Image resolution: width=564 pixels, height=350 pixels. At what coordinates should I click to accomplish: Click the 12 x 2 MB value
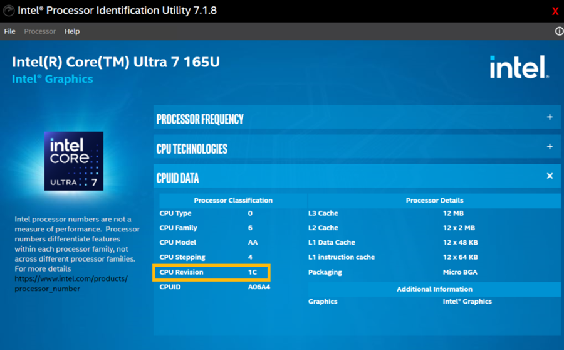tap(459, 228)
